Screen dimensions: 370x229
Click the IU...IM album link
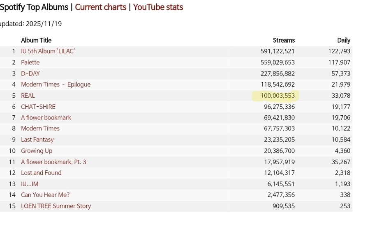(30, 184)
